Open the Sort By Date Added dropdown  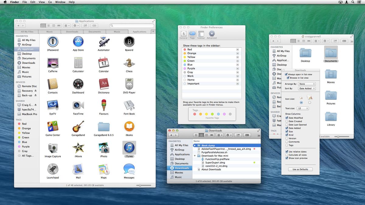point(306,88)
